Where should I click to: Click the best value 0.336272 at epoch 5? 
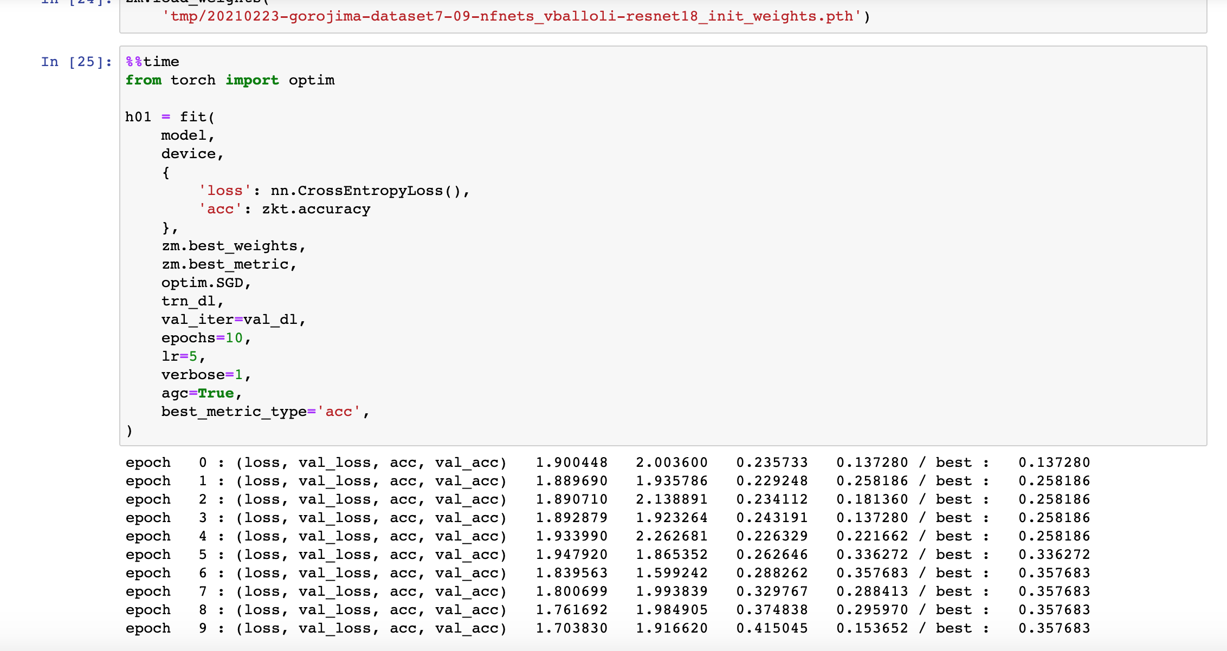coord(1054,555)
